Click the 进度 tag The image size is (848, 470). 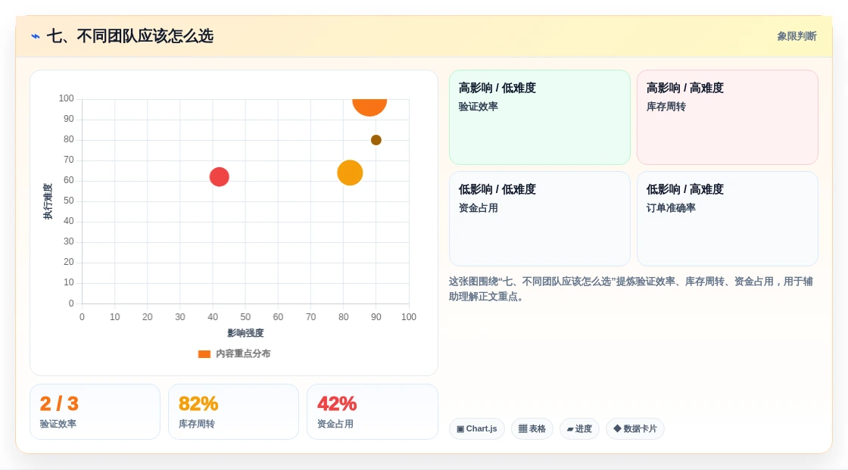pos(579,429)
